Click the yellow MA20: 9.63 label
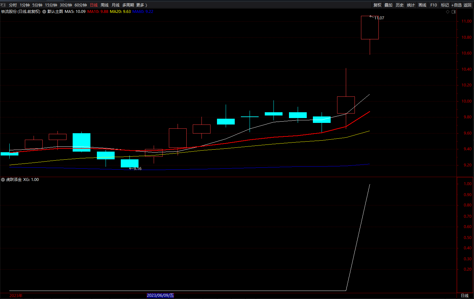Viewport: 474px width, 299px height. [120, 12]
